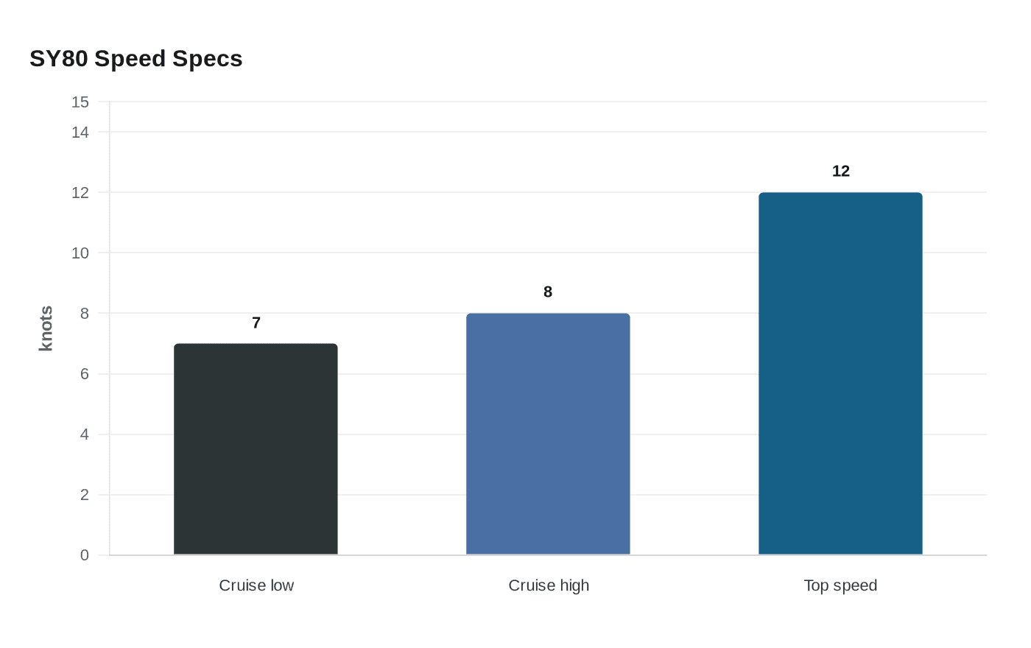This screenshot has height=648, width=1031.
Task: Click the Top speed x-axis label
Action: (840, 585)
